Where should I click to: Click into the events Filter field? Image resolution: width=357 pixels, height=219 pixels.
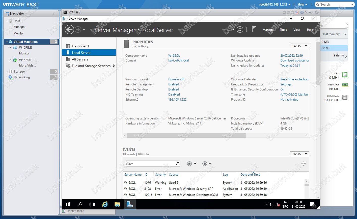click(150, 164)
